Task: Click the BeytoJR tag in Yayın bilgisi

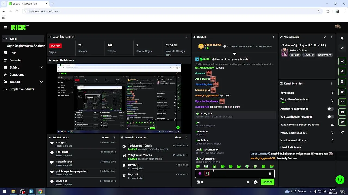Action: (x=309, y=55)
